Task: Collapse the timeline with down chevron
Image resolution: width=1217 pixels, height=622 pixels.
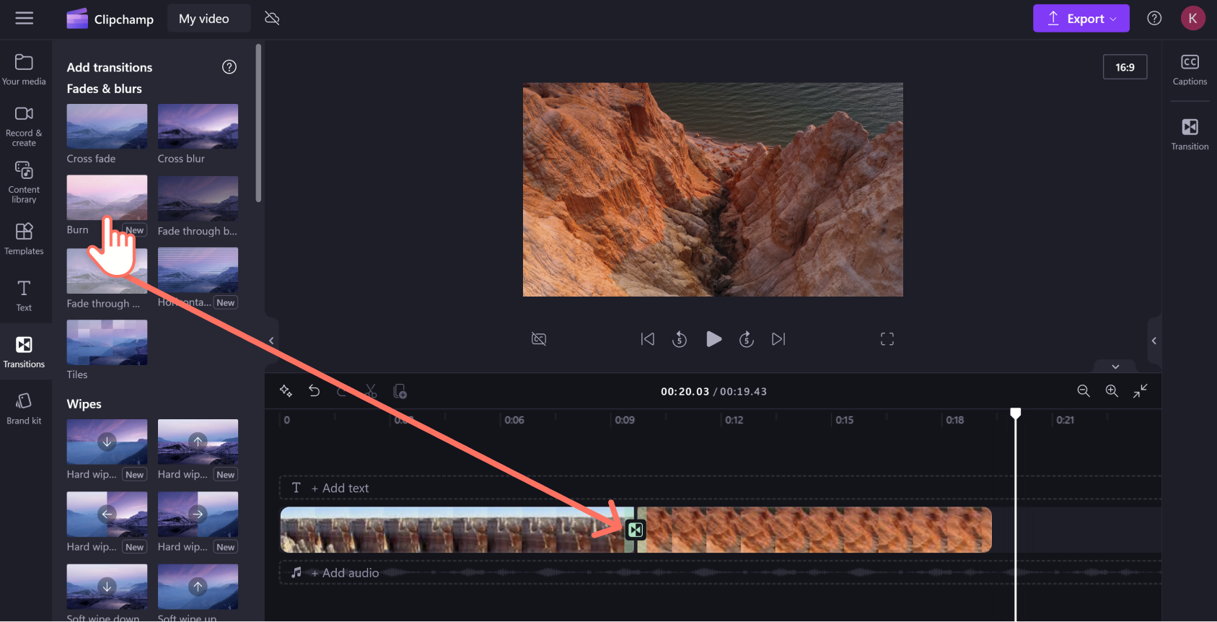Action: click(1115, 367)
